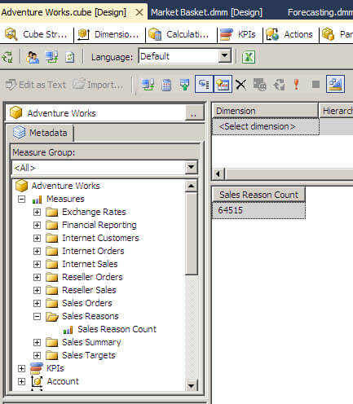The width and height of the screenshot is (353, 404).
Task: Click the greyed Prepare Query icon
Action: click(260, 85)
